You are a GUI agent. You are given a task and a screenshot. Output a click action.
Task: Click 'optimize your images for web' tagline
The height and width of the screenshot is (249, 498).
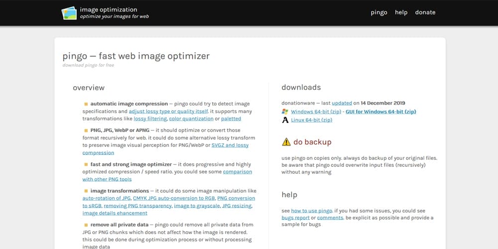[x=115, y=16]
